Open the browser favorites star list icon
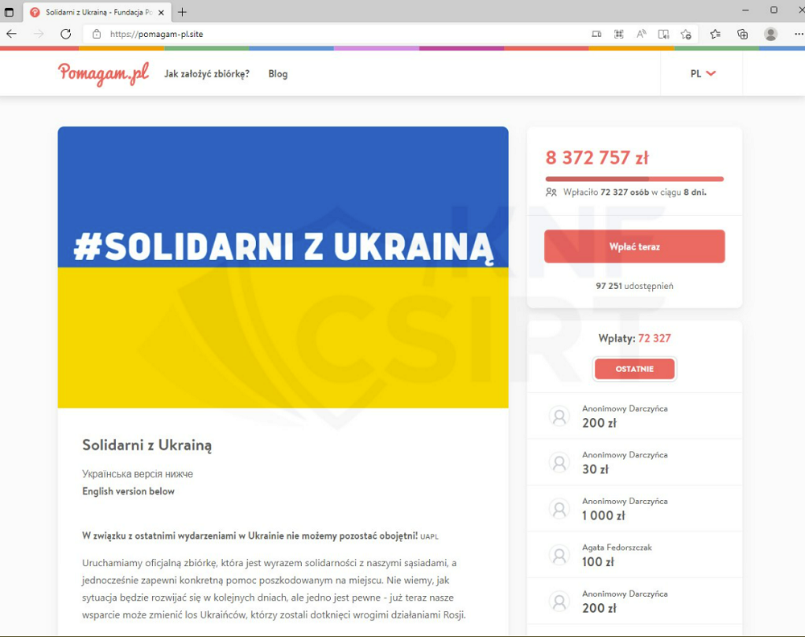Viewport: 805px width, 637px height. [x=715, y=34]
